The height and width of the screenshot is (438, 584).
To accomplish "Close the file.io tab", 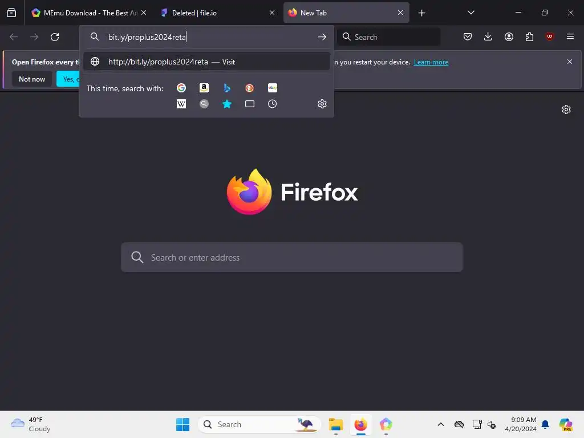I will pos(272,13).
